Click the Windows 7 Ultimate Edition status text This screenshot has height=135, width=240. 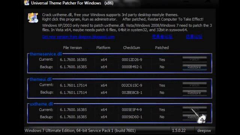tap(80, 130)
